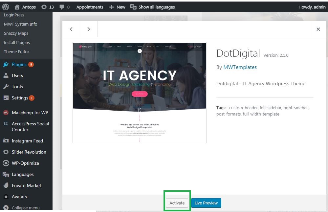Click the Dotdigital IT Agency description text
328x212 pixels.
[261, 84]
